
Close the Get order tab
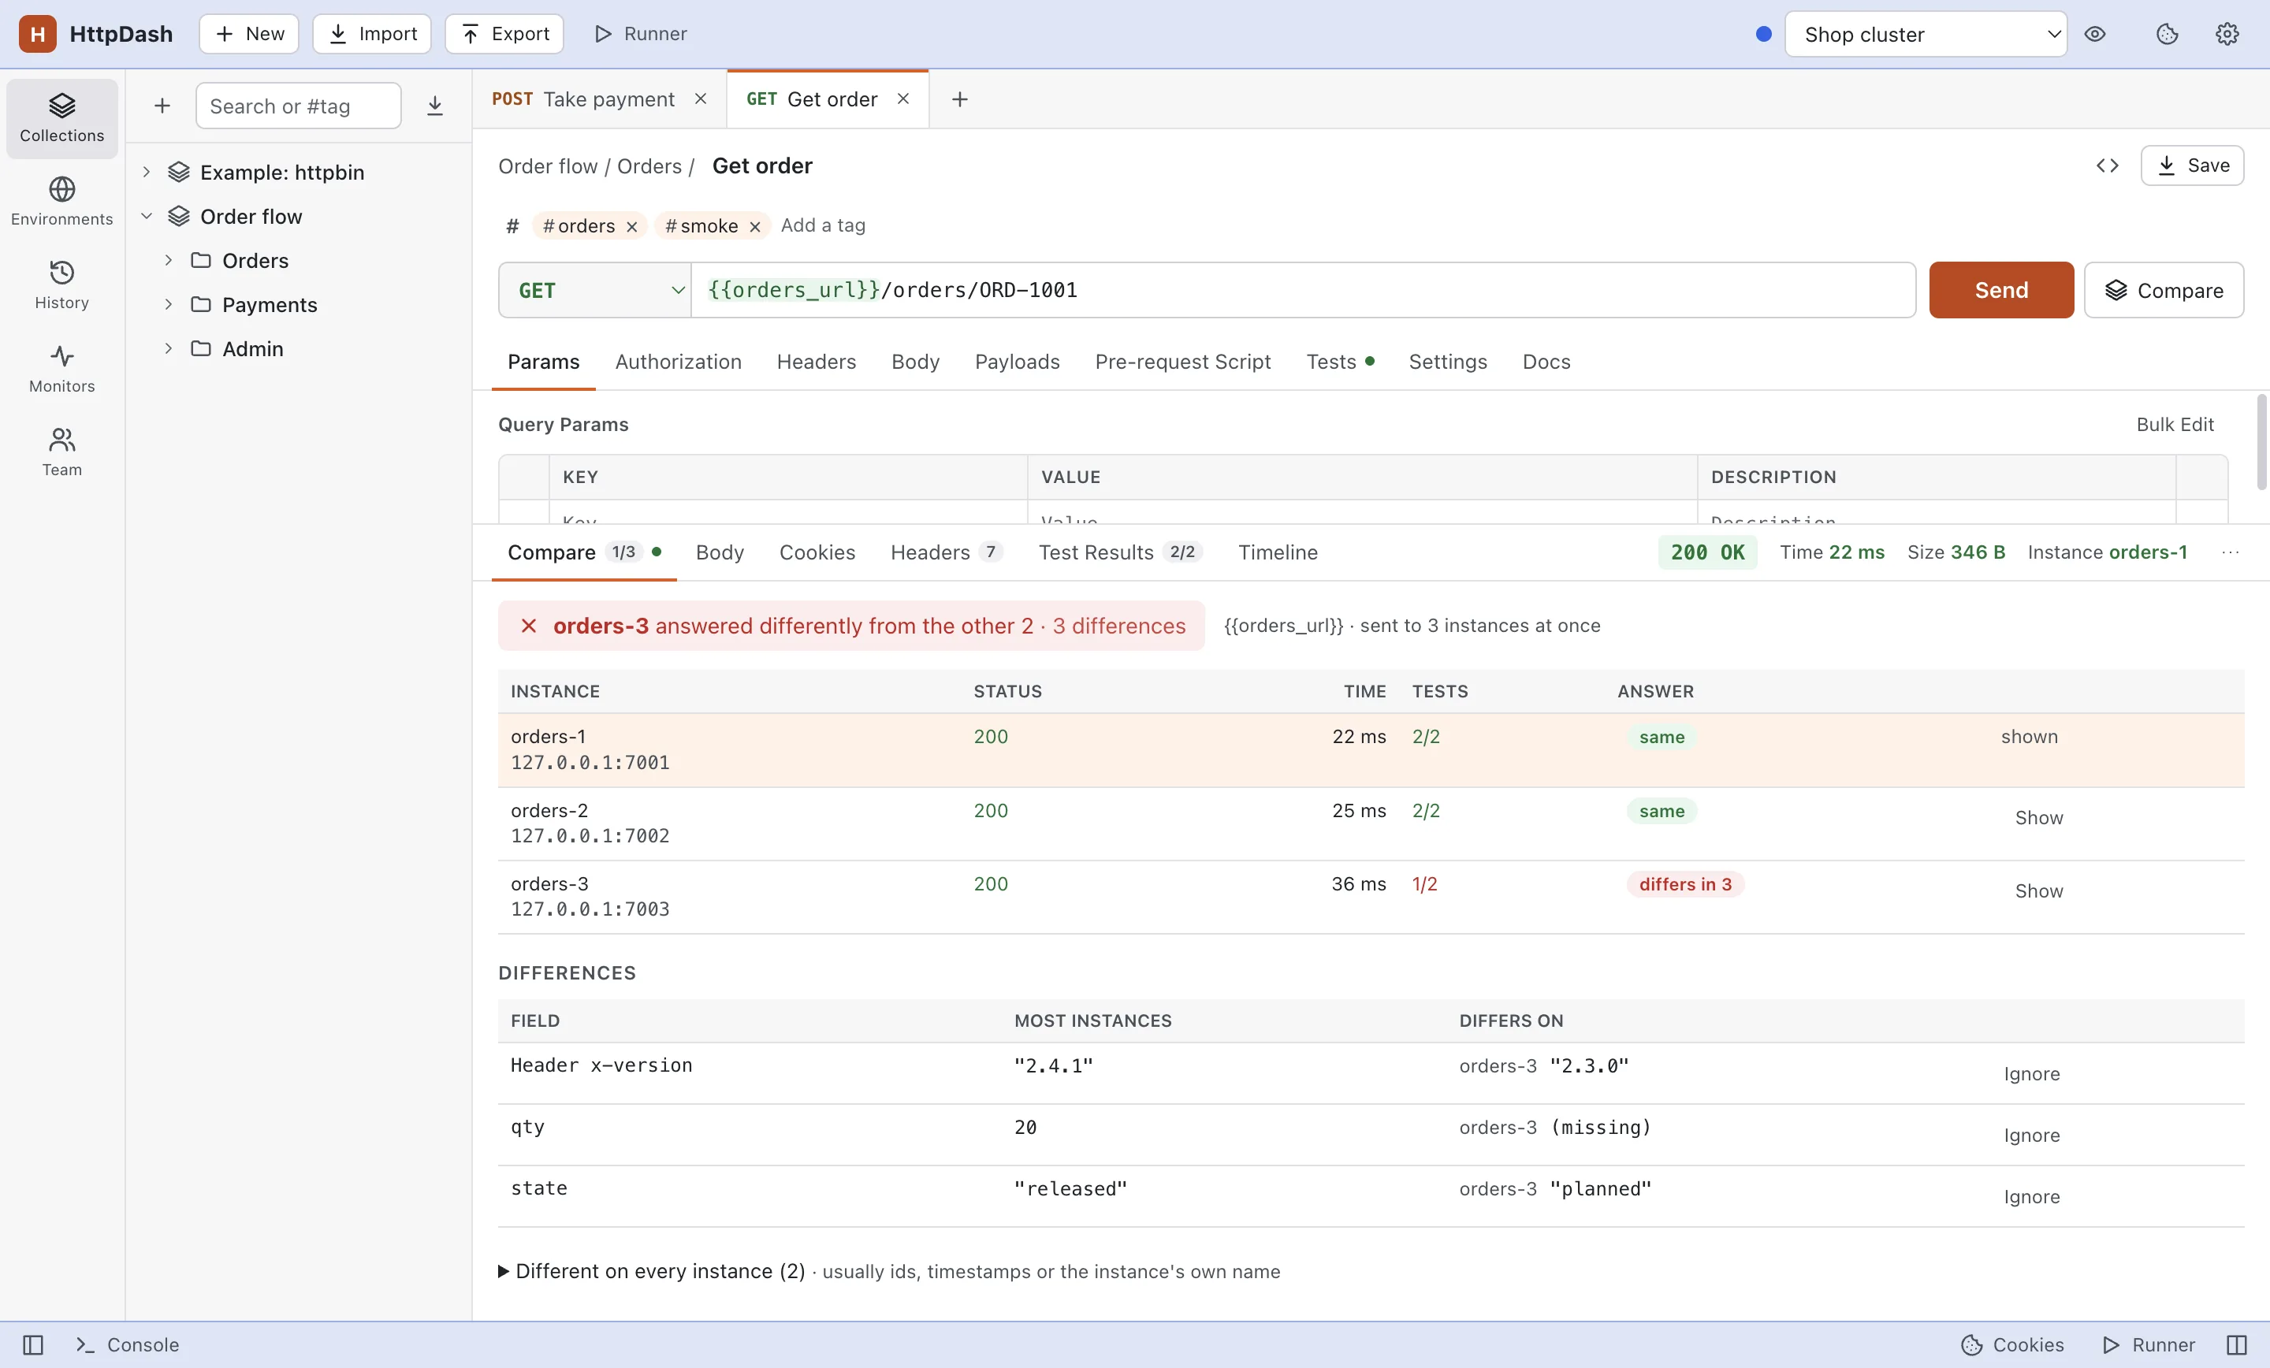[902, 99]
